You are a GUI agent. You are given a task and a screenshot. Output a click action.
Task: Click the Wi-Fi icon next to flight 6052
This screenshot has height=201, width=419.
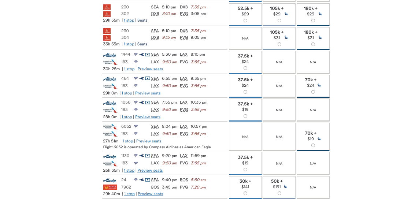(136, 126)
